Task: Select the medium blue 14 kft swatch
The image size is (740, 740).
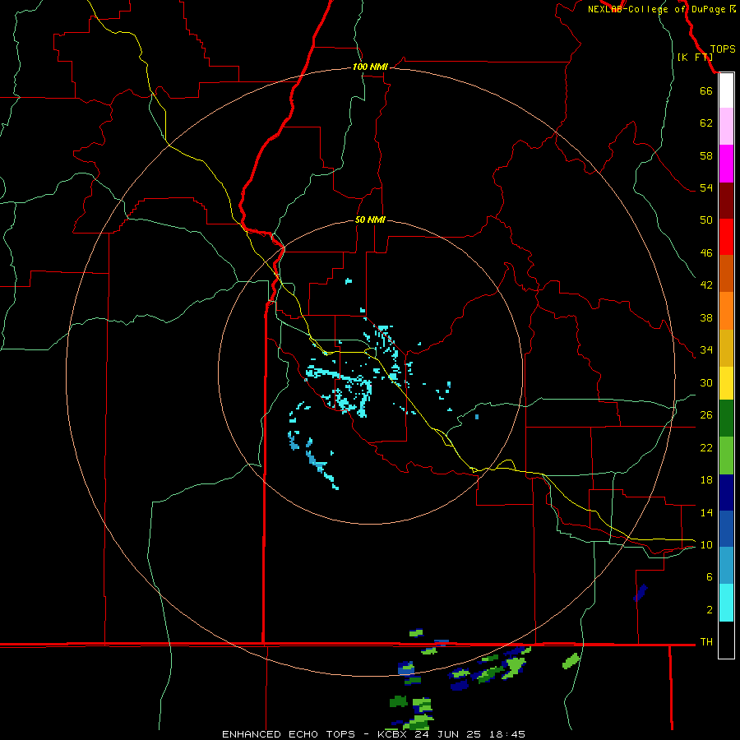Action: point(726,529)
